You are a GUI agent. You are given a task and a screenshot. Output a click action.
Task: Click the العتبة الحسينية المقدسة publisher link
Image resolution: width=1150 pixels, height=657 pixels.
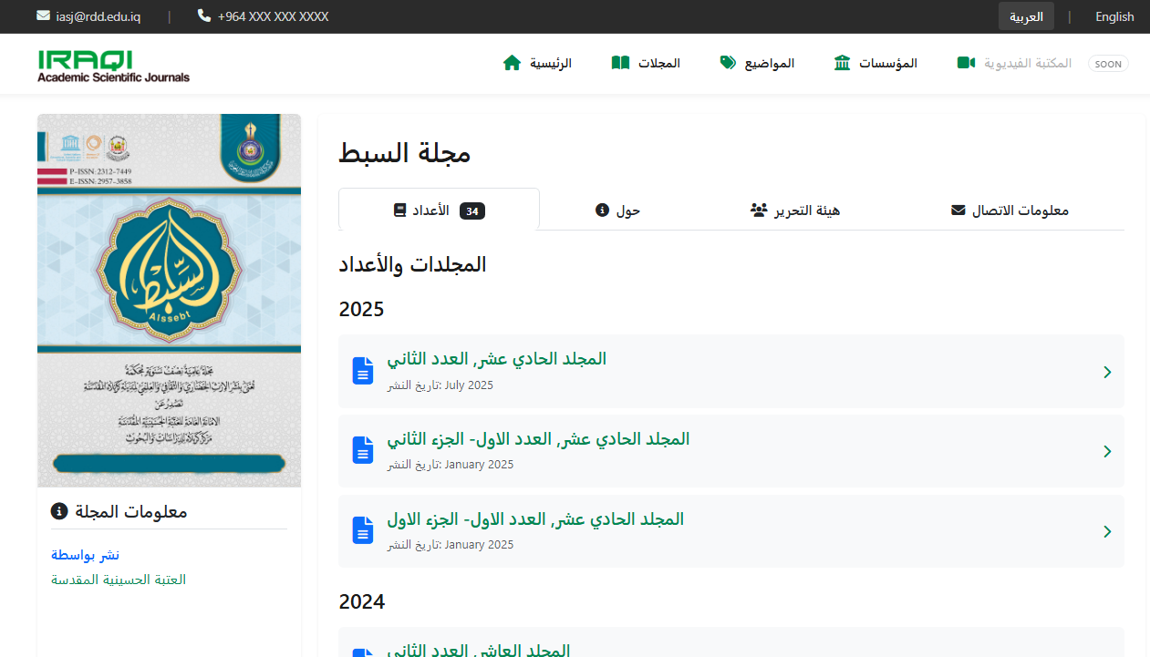coord(119,579)
